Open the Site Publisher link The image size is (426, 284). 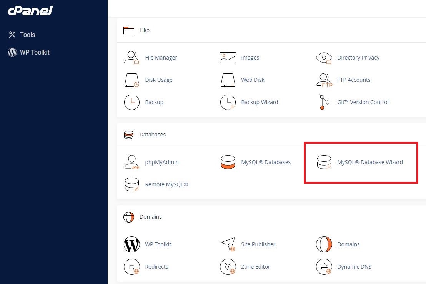point(258,245)
